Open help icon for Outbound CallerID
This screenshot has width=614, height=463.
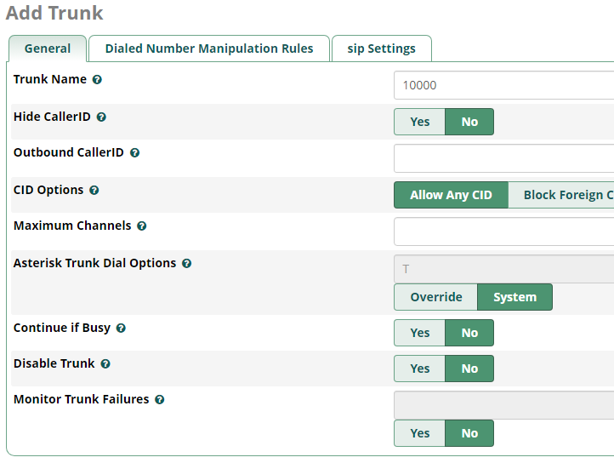(134, 153)
